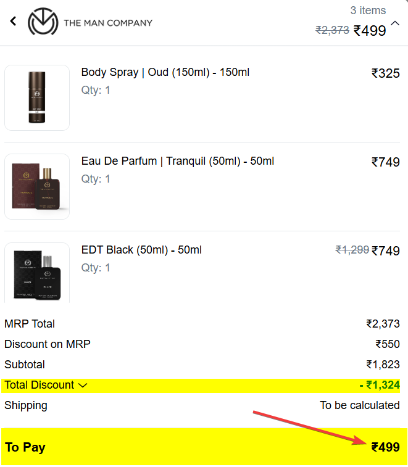Select the Eau De Parfum Tranquil title
Screen dimensions: 408x467
pos(177,162)
